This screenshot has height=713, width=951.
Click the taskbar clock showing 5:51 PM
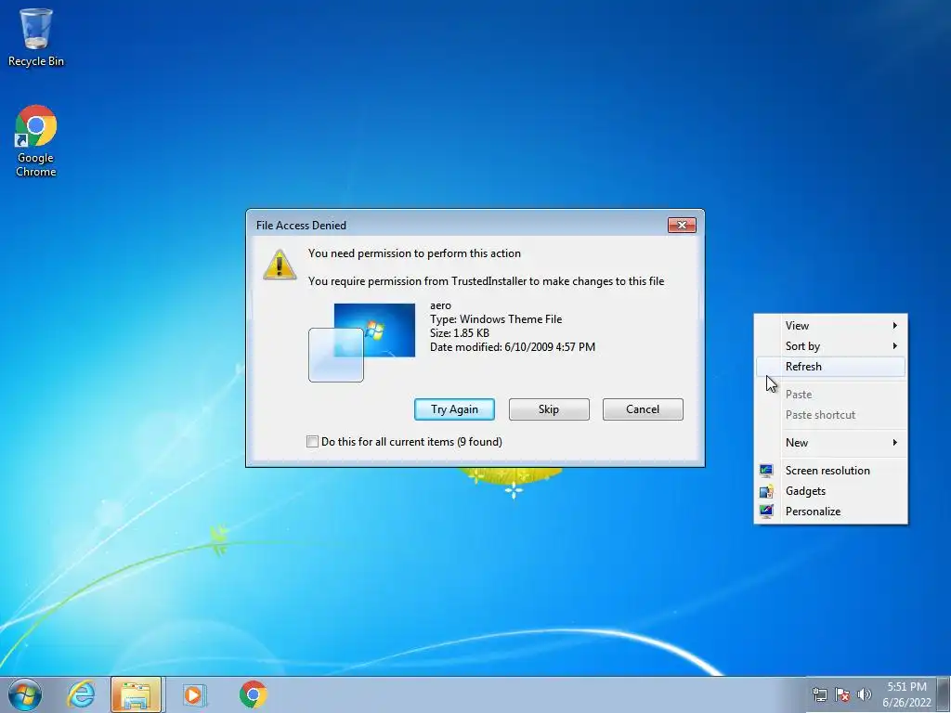click(x=906, y=694)
